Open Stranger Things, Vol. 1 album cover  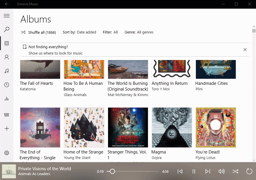pos(128,127)
